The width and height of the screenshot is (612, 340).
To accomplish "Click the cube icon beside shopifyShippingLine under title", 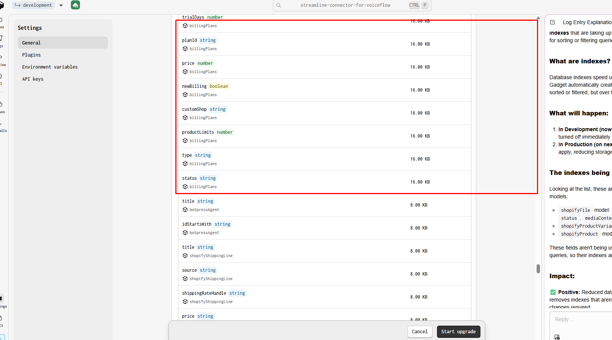I will (x=185, y=256).
